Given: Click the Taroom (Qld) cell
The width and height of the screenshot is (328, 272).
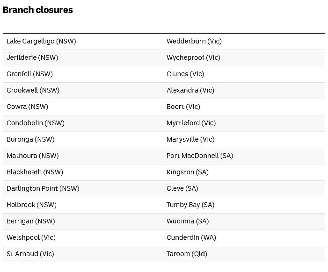Looking at the screenshot, I should 187,254.
